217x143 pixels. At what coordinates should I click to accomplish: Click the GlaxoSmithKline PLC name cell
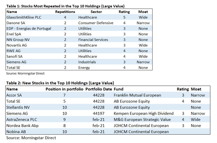point(24,17)
